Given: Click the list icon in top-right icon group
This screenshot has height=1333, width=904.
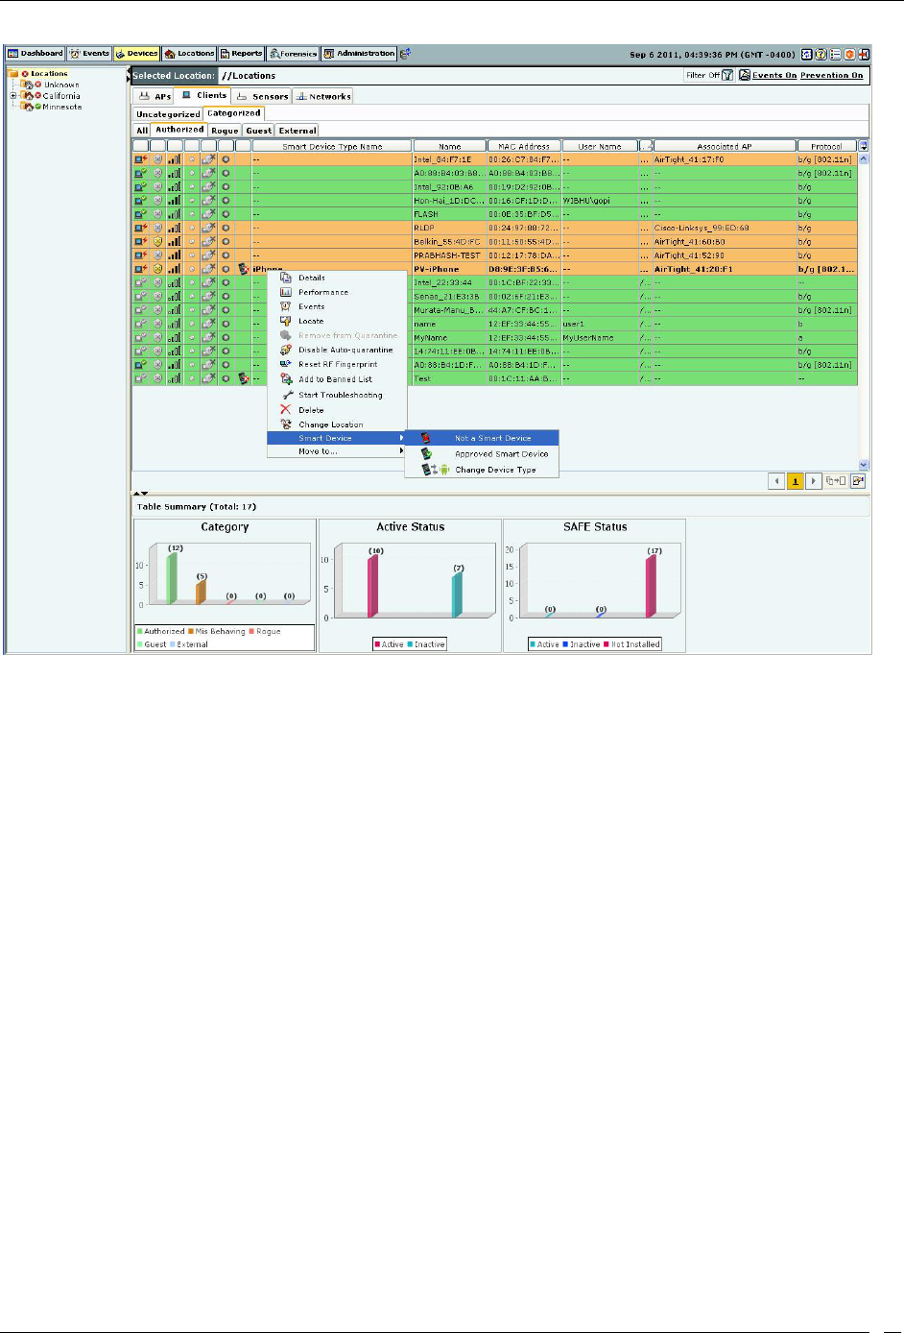Looking at the screenshot, I should click(x=835, y=54).
